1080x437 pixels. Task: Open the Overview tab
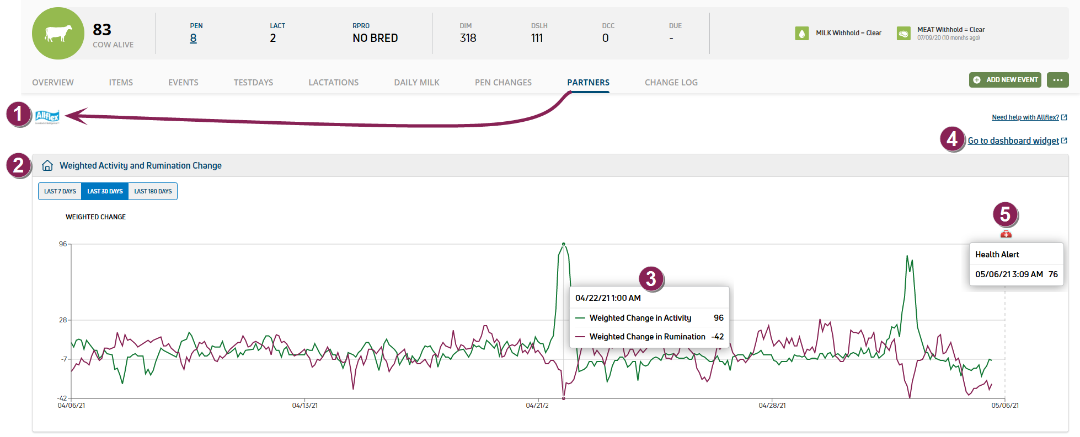point(53,83)
